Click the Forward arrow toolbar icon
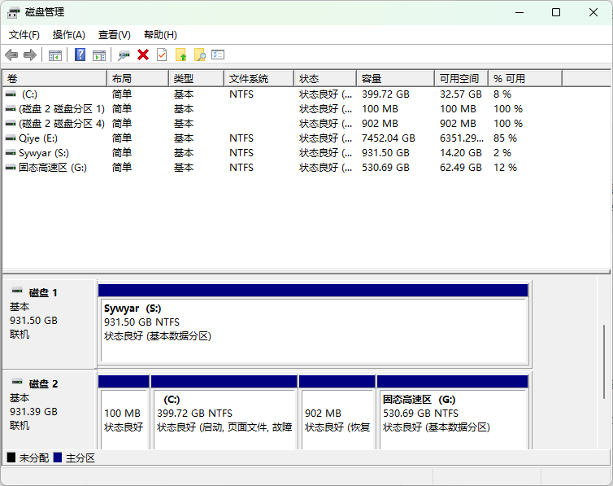Screen dimensions: 613x486 click(x=30, y=55)
